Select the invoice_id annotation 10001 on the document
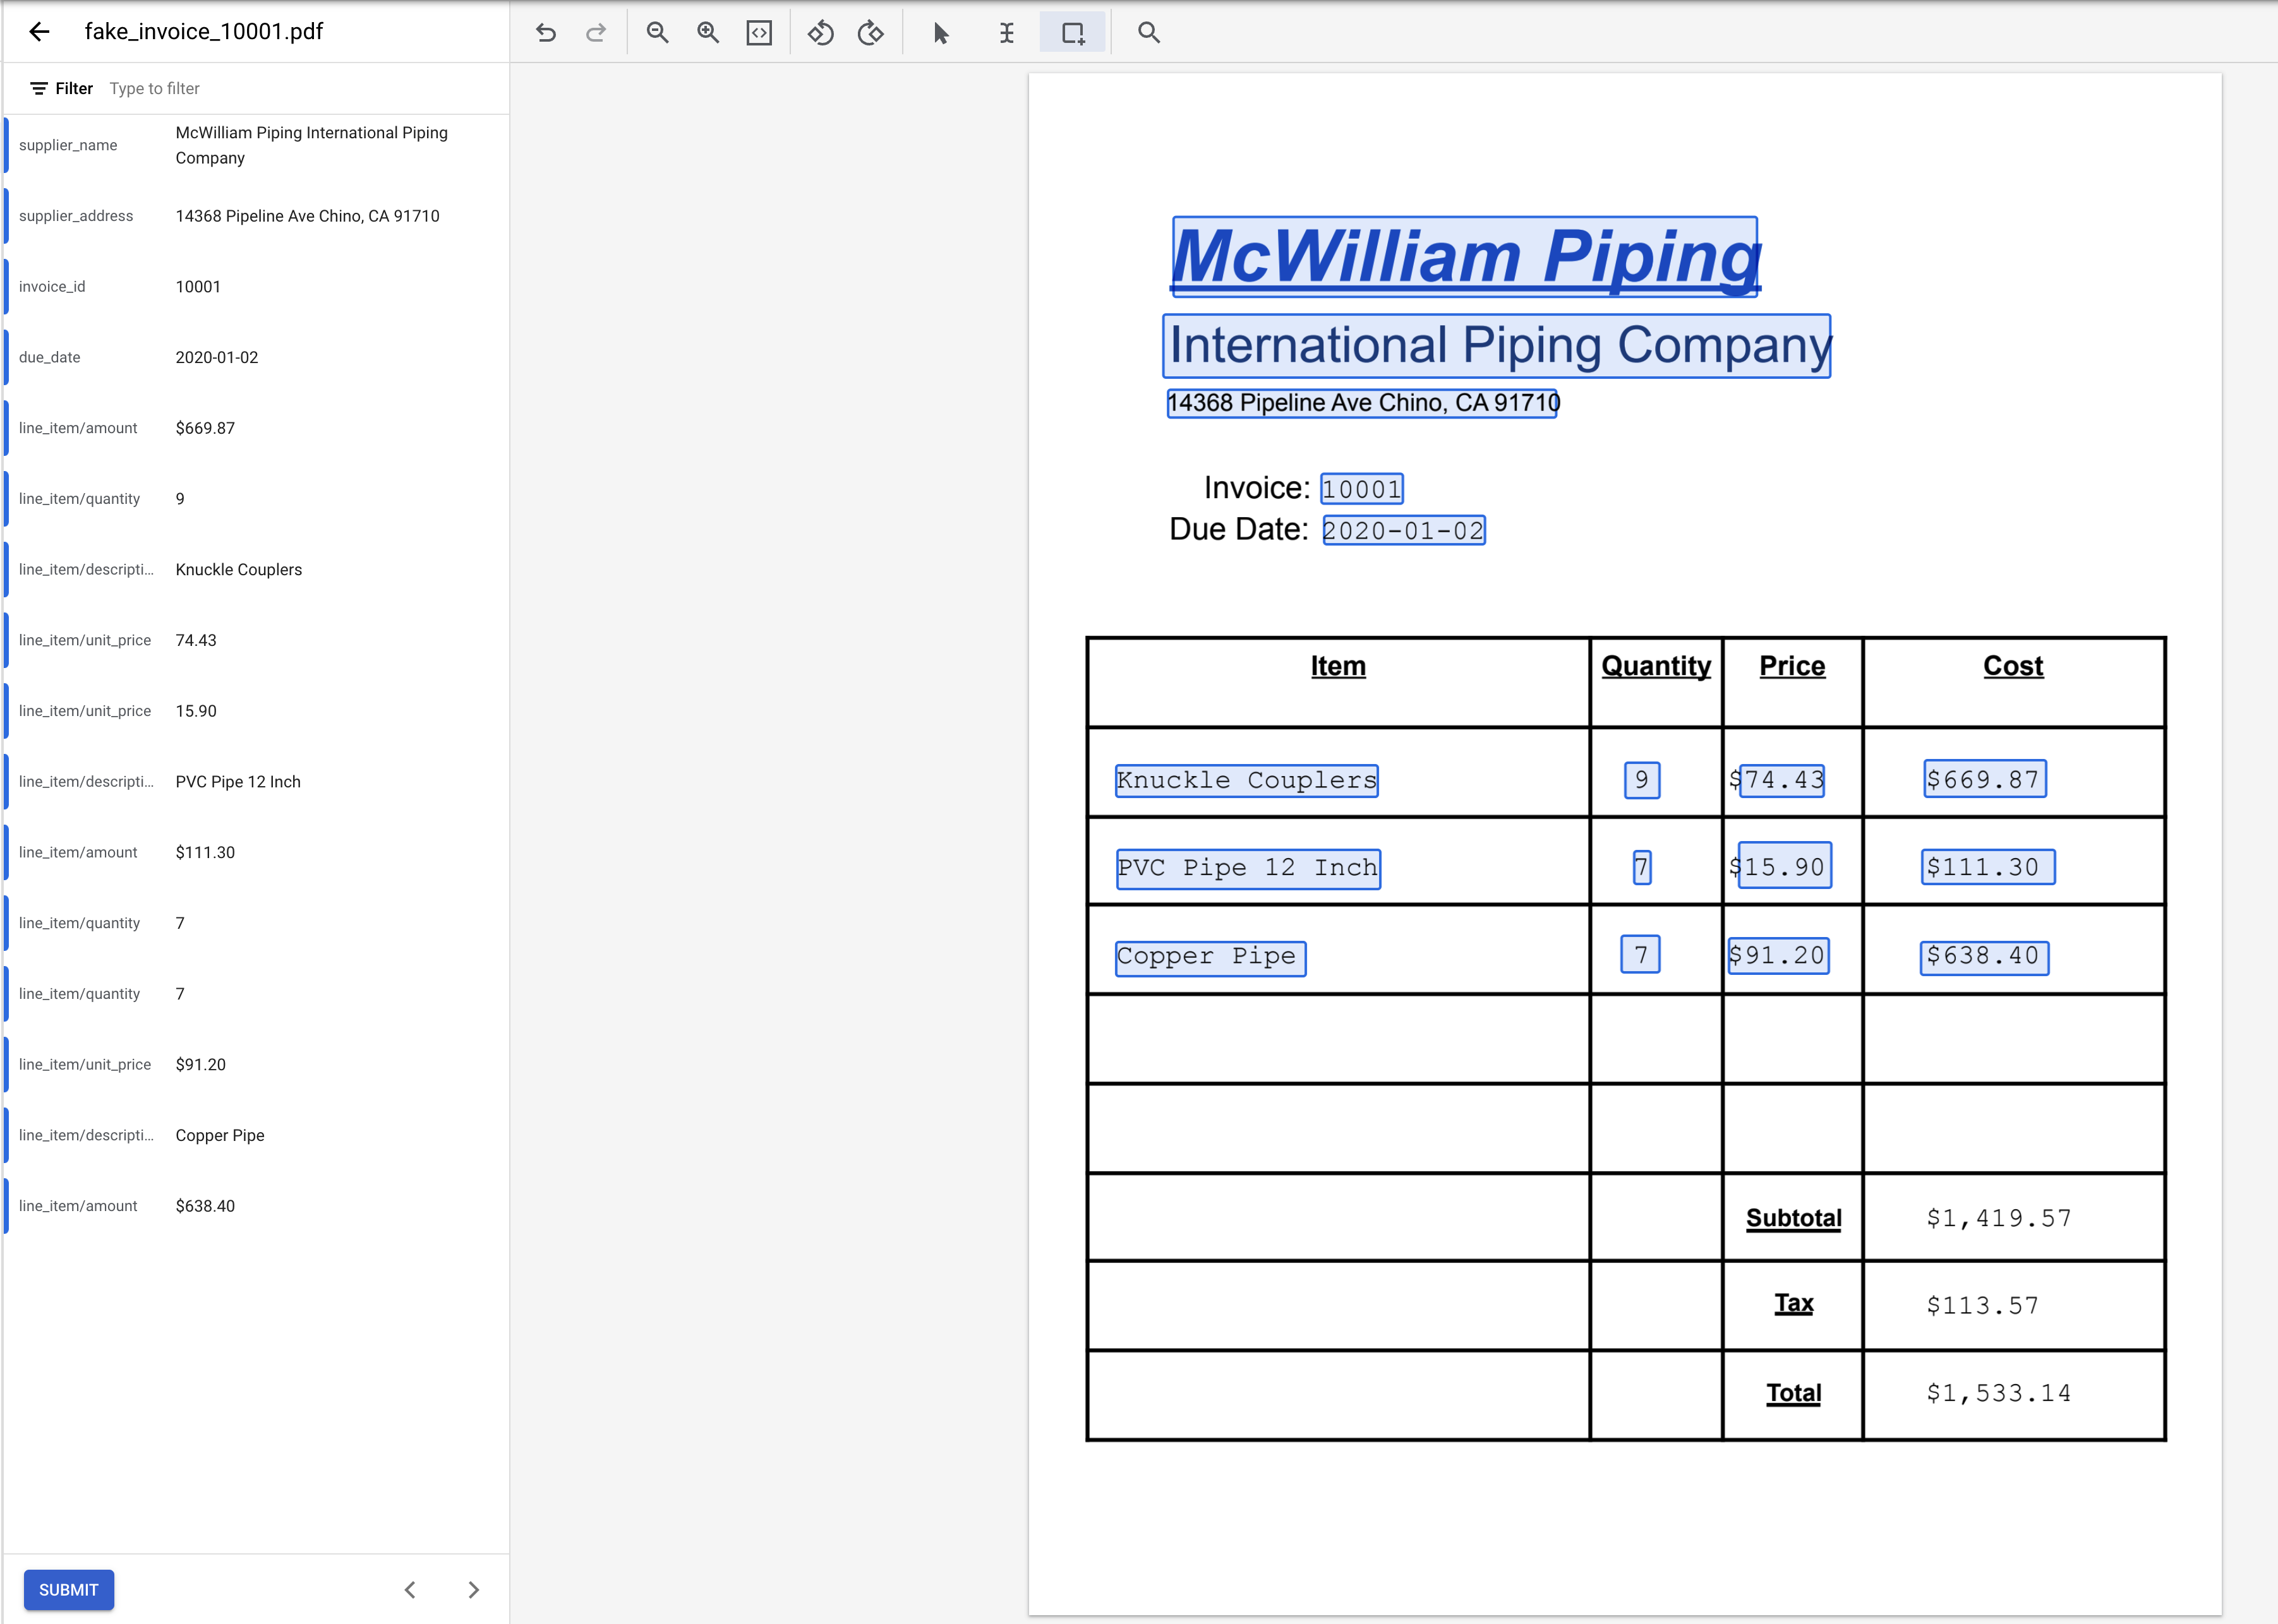This screenshot has height=1624, width=2278. [x=1361, y=489]
